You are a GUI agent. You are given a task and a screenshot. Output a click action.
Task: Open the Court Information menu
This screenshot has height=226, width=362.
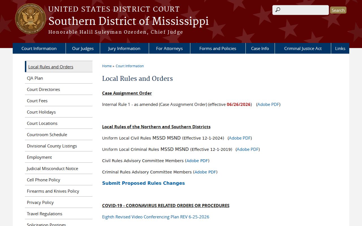click(x=39, y=48)
